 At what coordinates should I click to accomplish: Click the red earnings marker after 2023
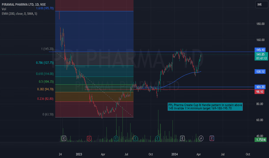(89, 138)
